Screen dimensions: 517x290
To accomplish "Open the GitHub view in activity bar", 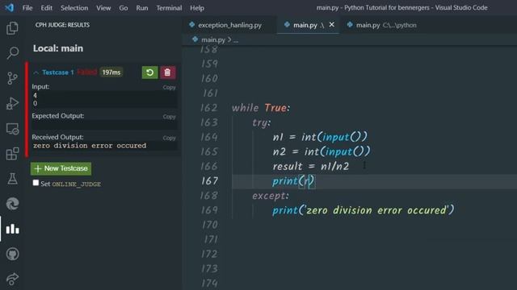I will (12, 255).
